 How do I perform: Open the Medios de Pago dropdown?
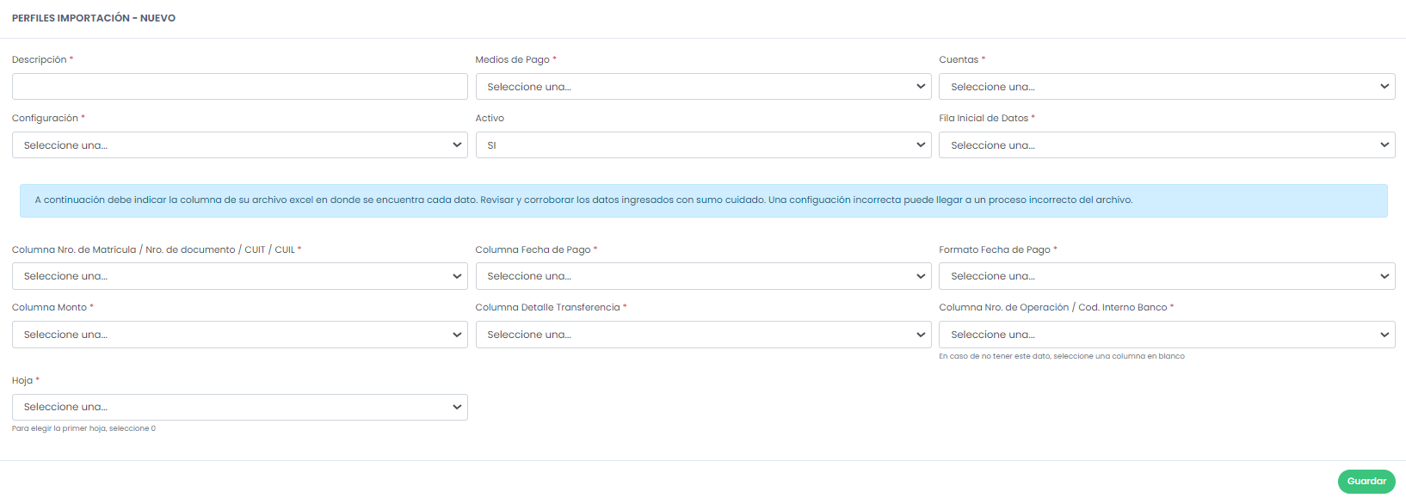click(x=702, y=87)
